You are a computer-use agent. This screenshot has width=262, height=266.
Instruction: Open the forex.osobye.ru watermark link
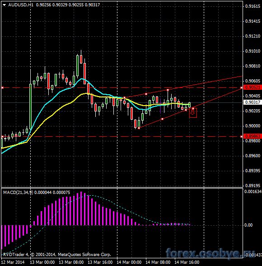(210, 253)
